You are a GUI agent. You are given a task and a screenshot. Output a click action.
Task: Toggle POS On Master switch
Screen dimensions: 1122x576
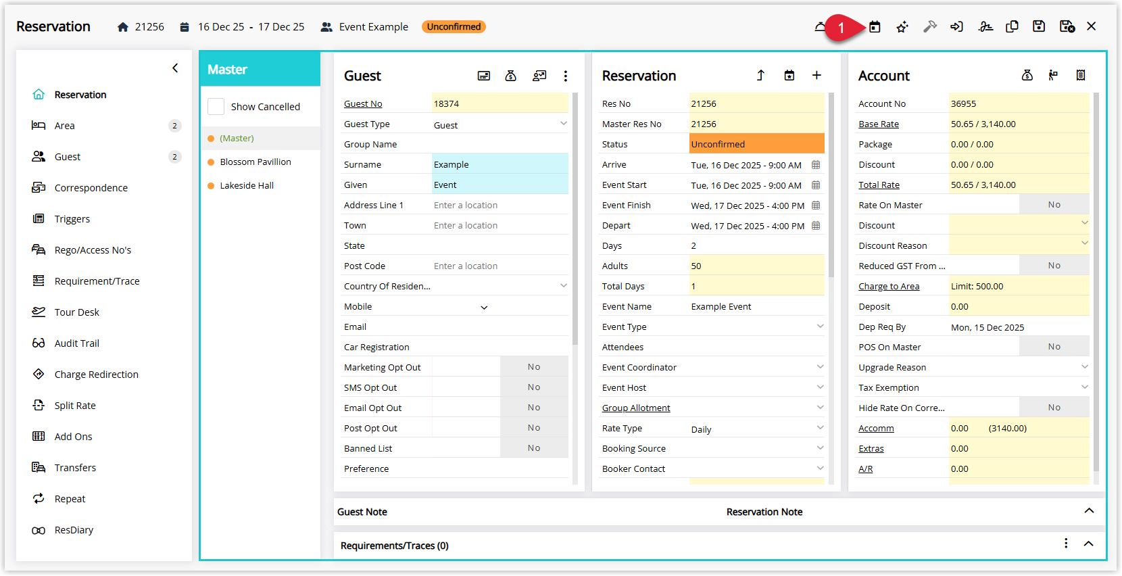pyautogui.click(x=1054, y=347)
